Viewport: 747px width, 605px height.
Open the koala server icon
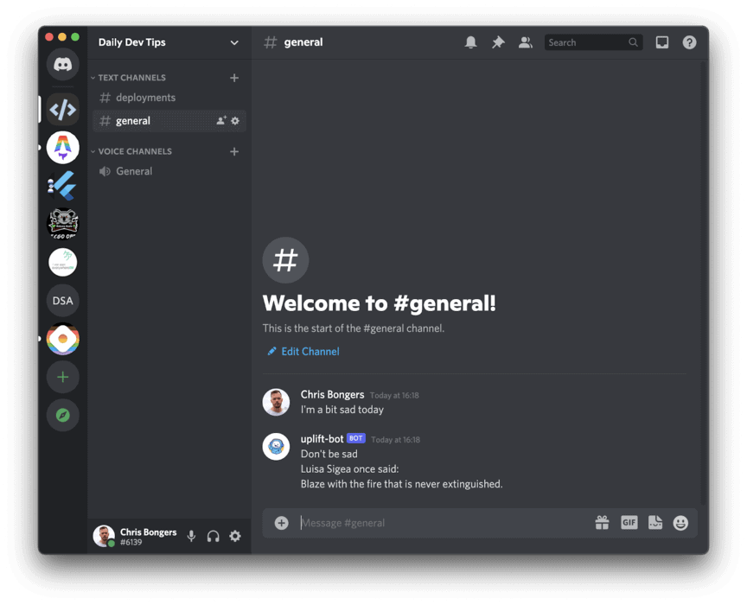(x=62, y=224)
